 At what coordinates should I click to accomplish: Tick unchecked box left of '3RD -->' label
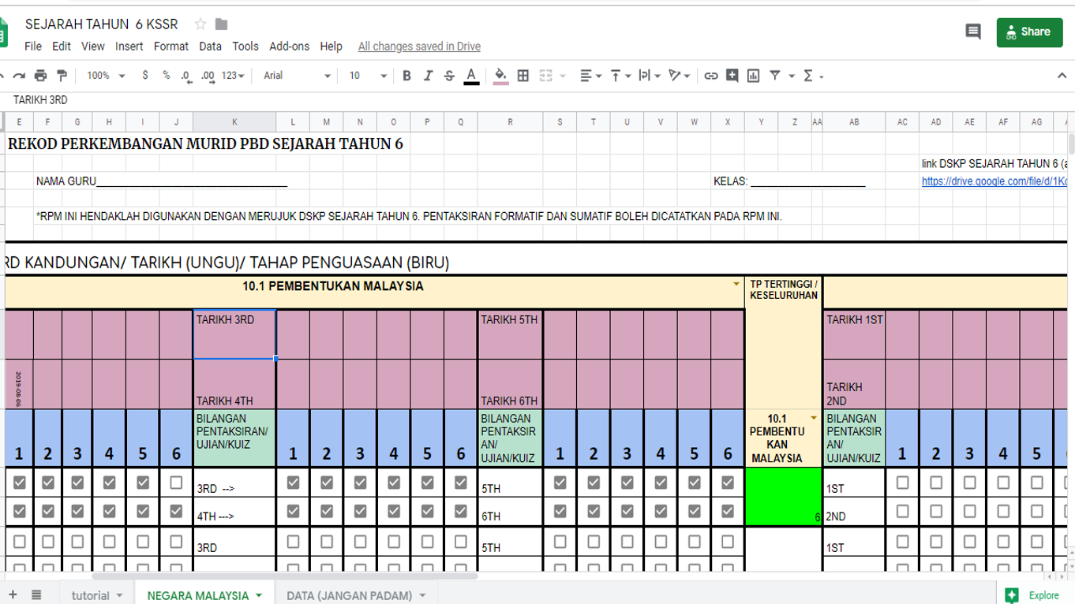click(176, 483)
